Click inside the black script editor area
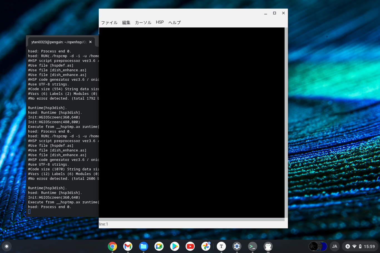This screenshot has width=380, height=253. 192,122
